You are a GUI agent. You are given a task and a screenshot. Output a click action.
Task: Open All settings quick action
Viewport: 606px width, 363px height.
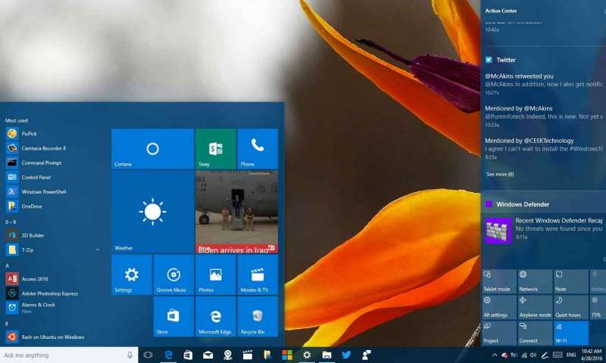(499, 307)
